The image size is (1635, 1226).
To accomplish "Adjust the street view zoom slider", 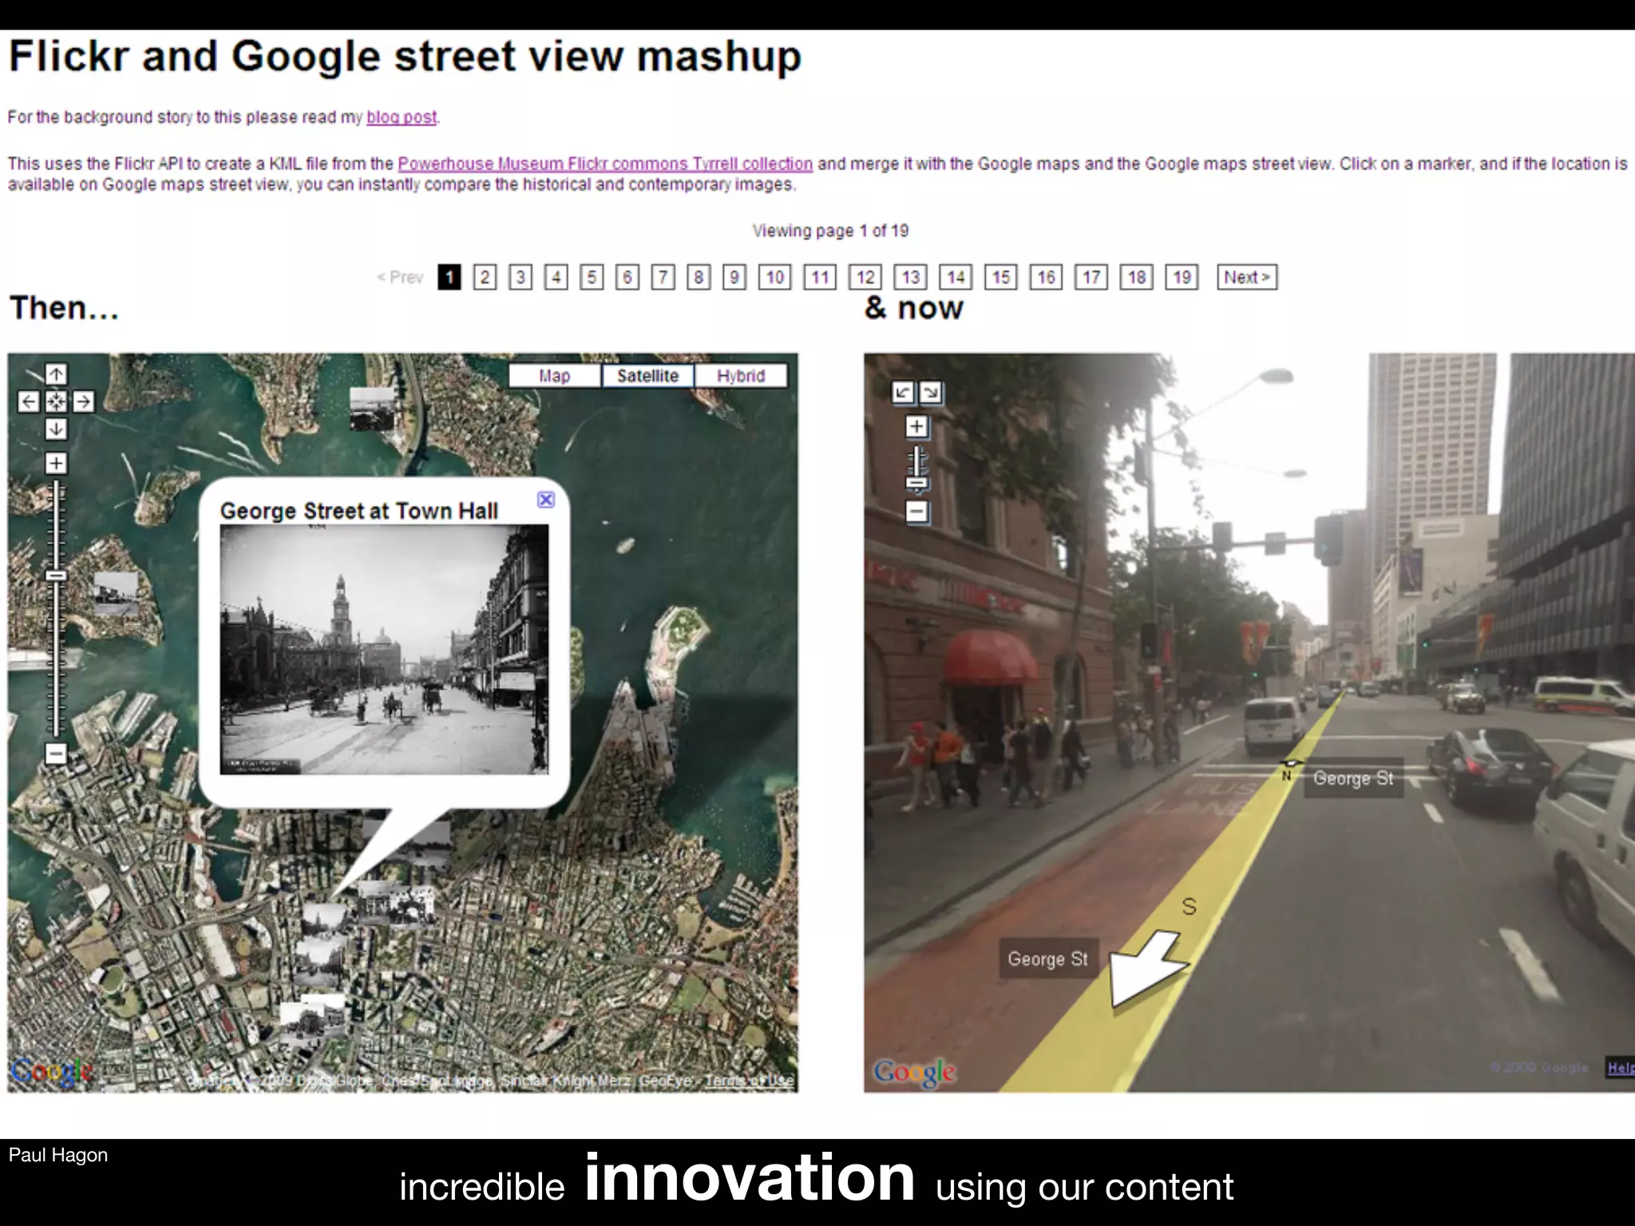I will [x=917, y=483].
